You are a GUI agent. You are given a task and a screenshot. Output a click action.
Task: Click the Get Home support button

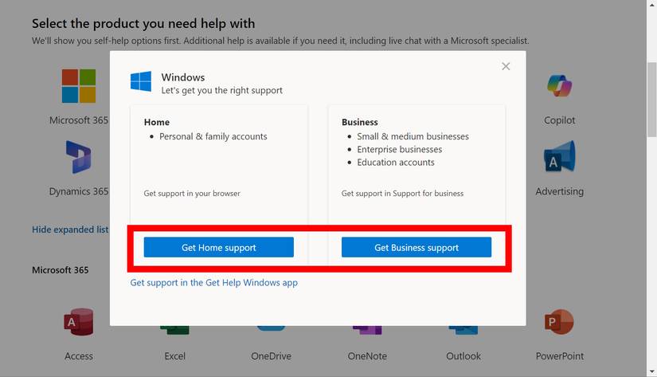pyautogui.click(x=219, y=247)
